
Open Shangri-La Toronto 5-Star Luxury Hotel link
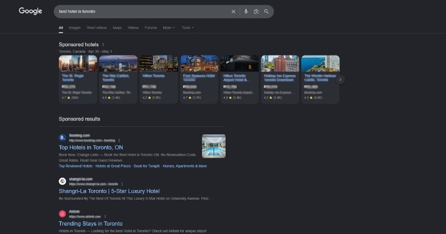point(110,191)
